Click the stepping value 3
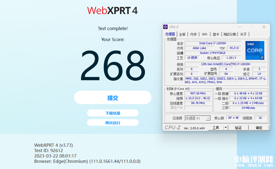Image resolution: width=275 pixels, height=169 pixels. (259, 69)
